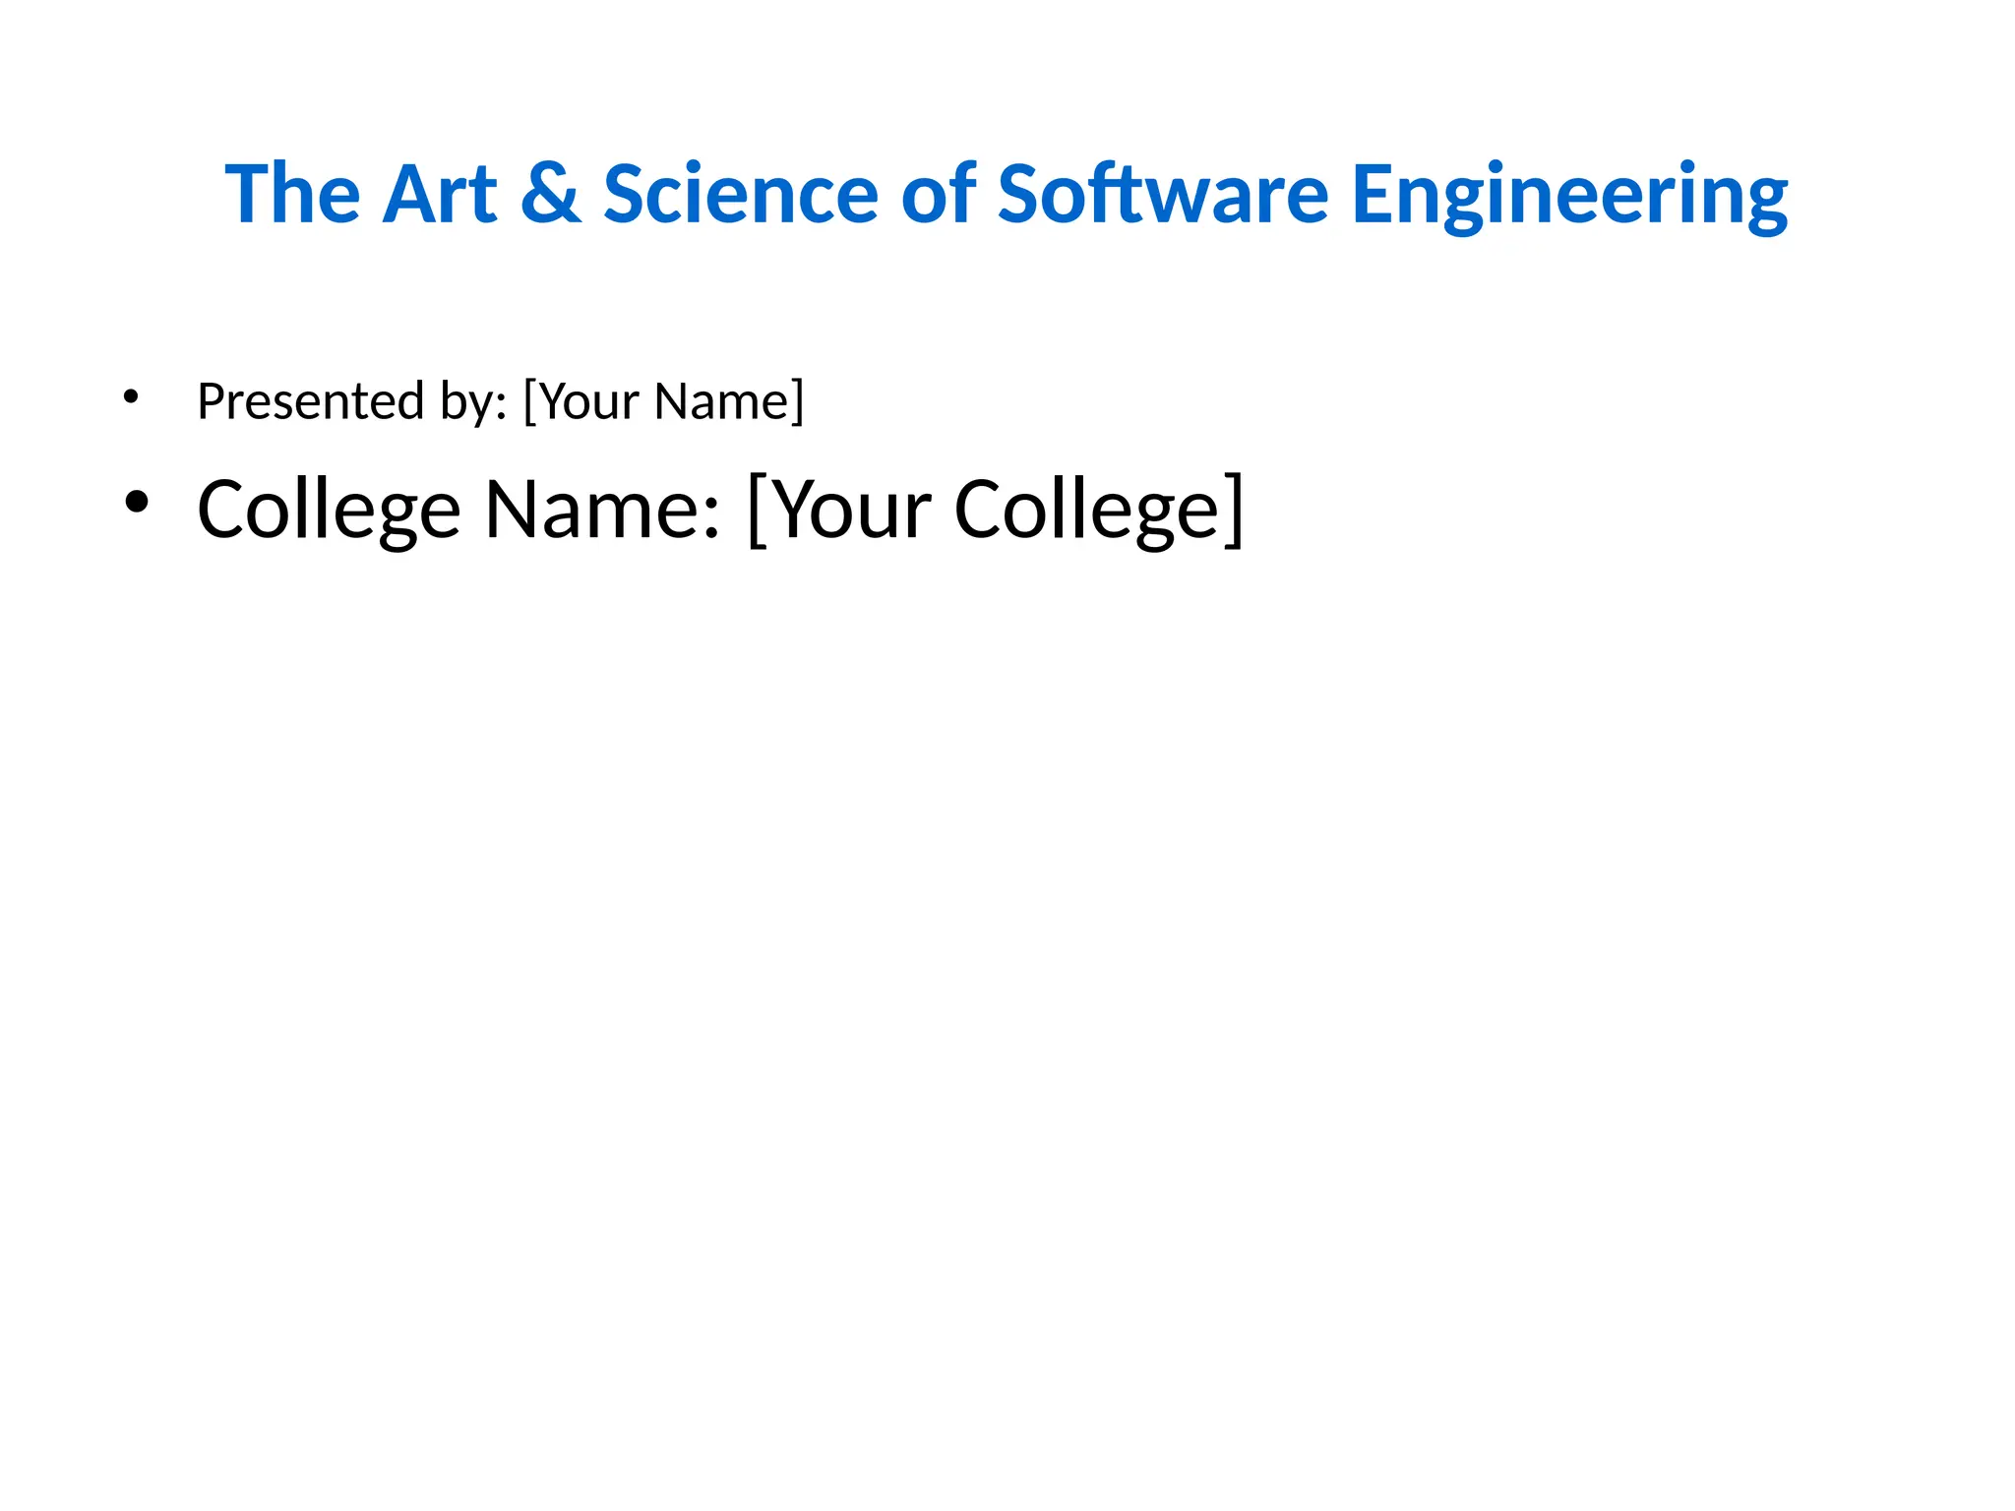Click the first word "College" in second bullet
Screen dimensions: 2015x1511
click(329, 510)
